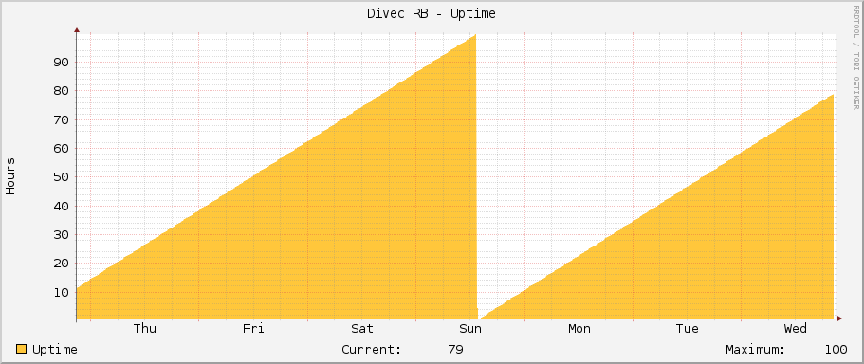Click the current value 79
Image resolution: width=864 pixels, height=364 pixels.
[x=455, y=350]
